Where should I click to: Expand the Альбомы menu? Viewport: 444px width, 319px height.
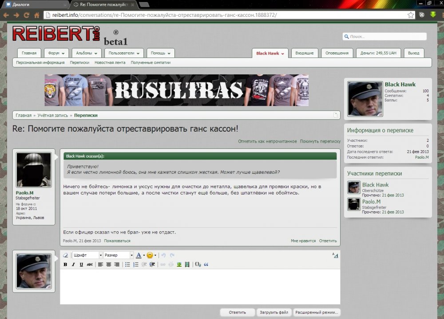(x=87, y=53)
